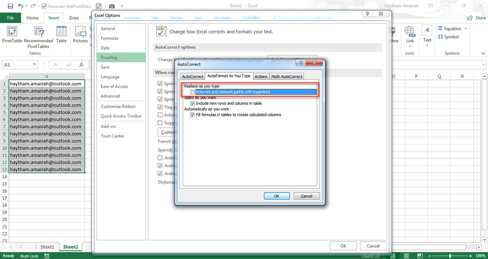Click the macro record icon in status bar
Screen dimensions: 488x259
click(x=47, y=256)
